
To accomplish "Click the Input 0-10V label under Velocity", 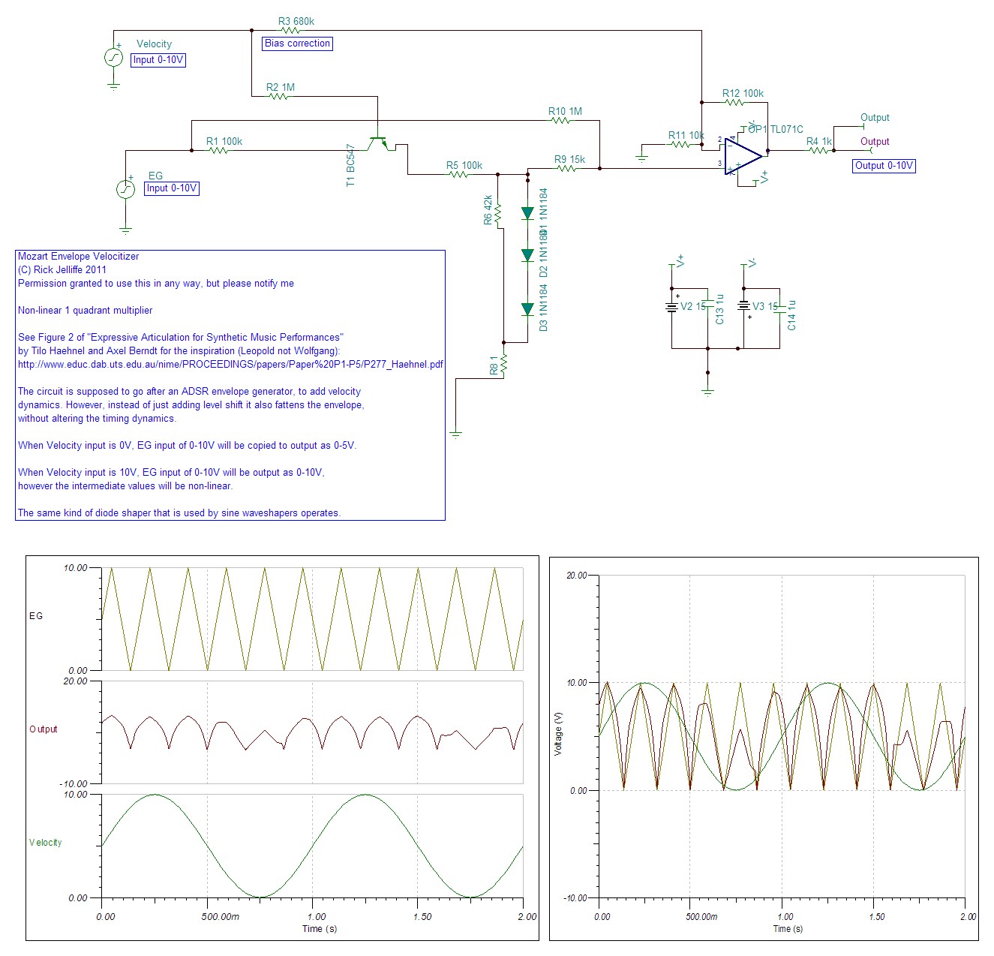I will click(x=158, y=60).
